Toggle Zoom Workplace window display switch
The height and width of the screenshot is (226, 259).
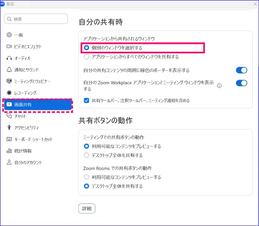coord(242,83)
